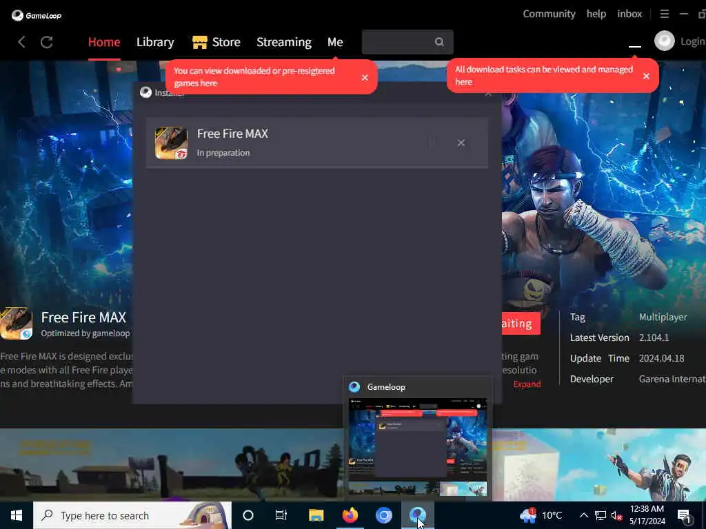Open Task View on the taskbar
Screen dimensions: 706x529
coord(281,515)
